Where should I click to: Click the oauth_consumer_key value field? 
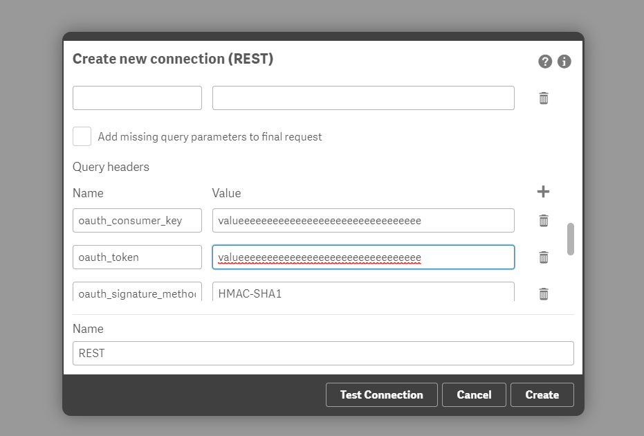coord(363,221)
